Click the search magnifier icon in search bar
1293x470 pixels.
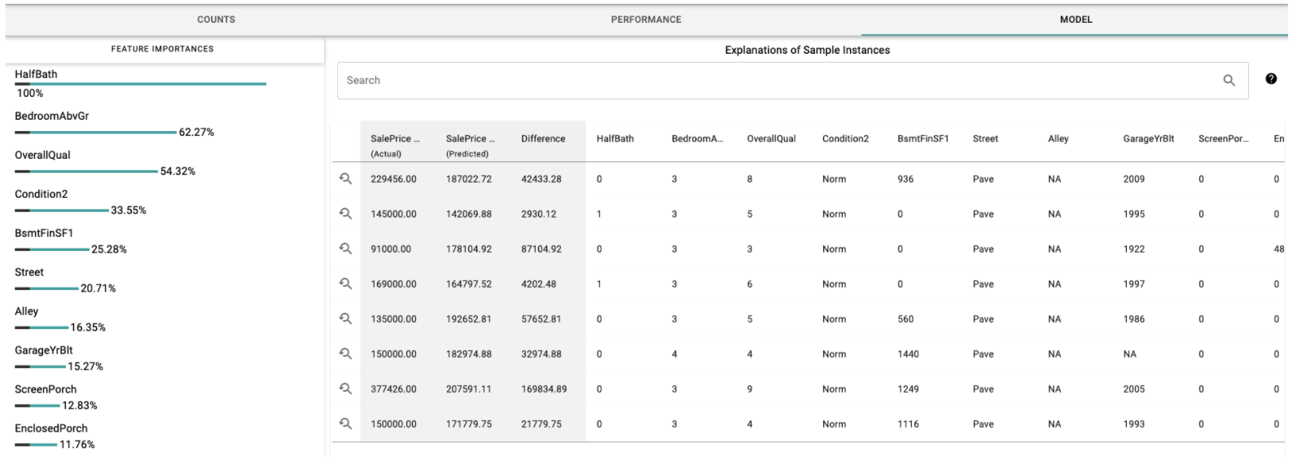pyautogui.click(x=1229, y=80)
